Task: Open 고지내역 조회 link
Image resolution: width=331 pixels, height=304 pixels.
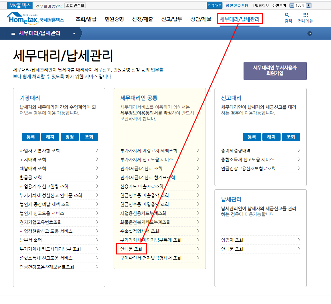Action: 33,160
